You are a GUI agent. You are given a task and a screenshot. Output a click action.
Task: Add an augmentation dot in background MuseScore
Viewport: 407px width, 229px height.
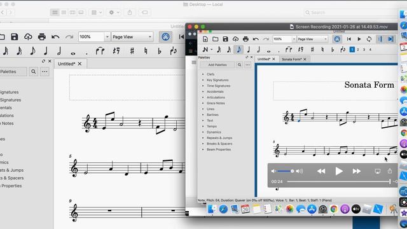86,53
